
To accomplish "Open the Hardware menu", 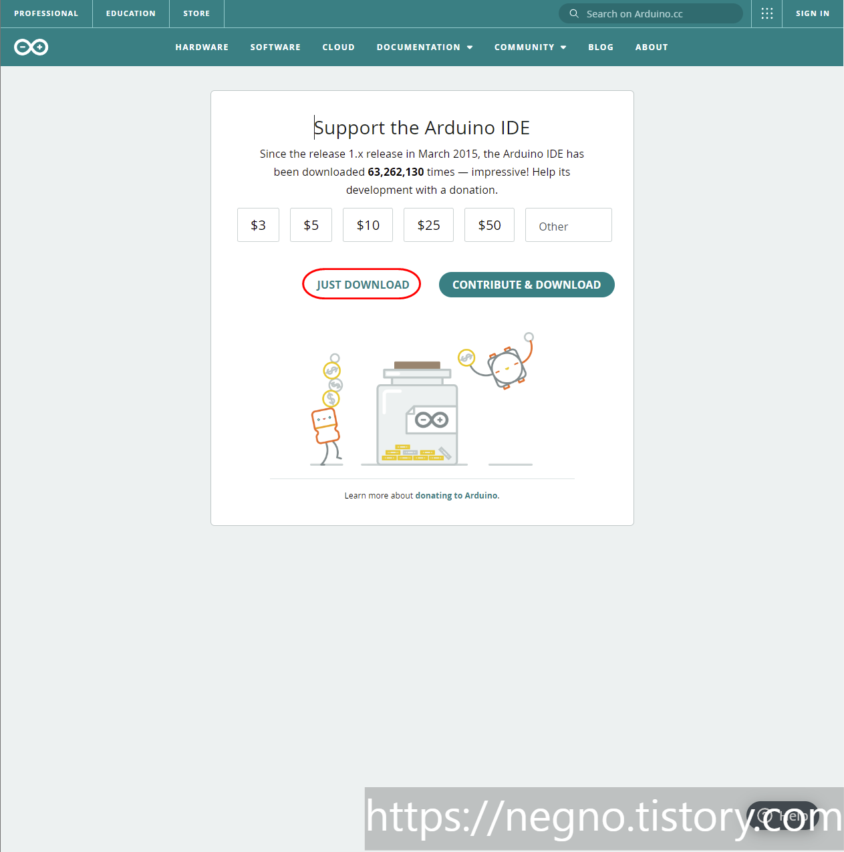I will click(202, 47).
